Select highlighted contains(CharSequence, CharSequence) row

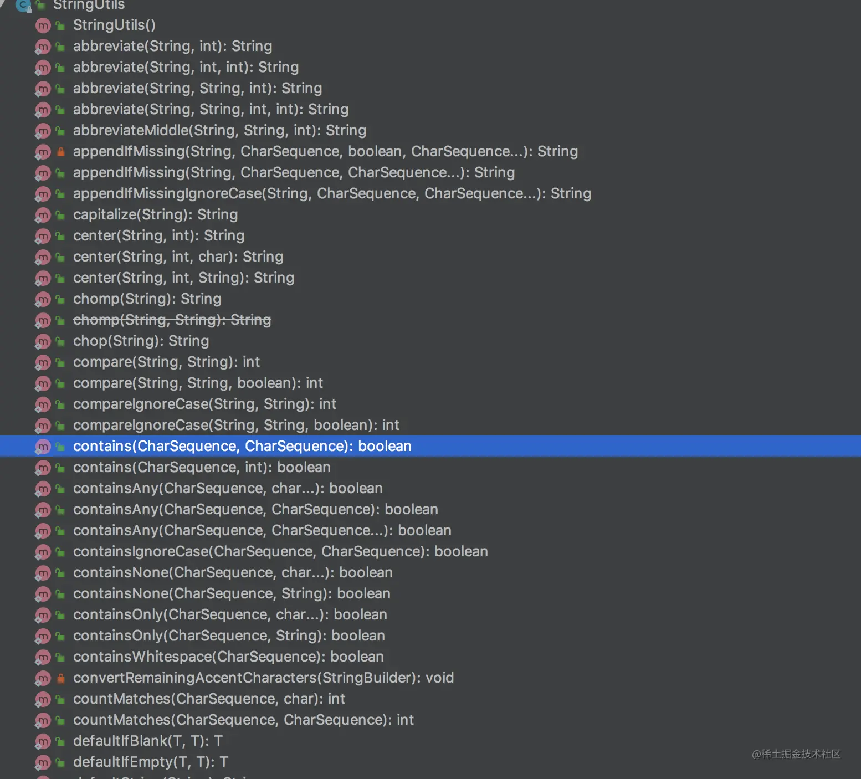coord(430,446)
